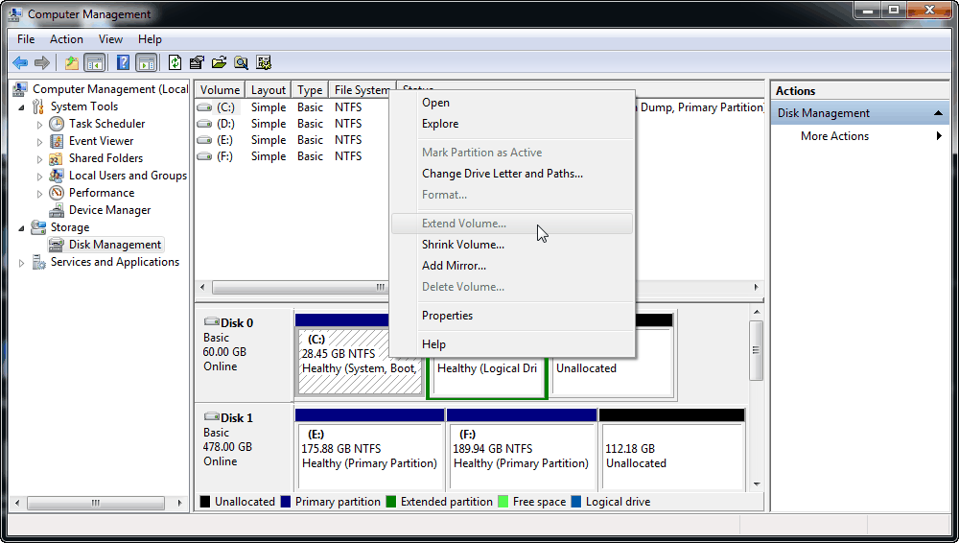Image resolution: width=959 pixels, height=543 pixels.
Task: Sort by the Type column header
Action: tap(310, 90)
